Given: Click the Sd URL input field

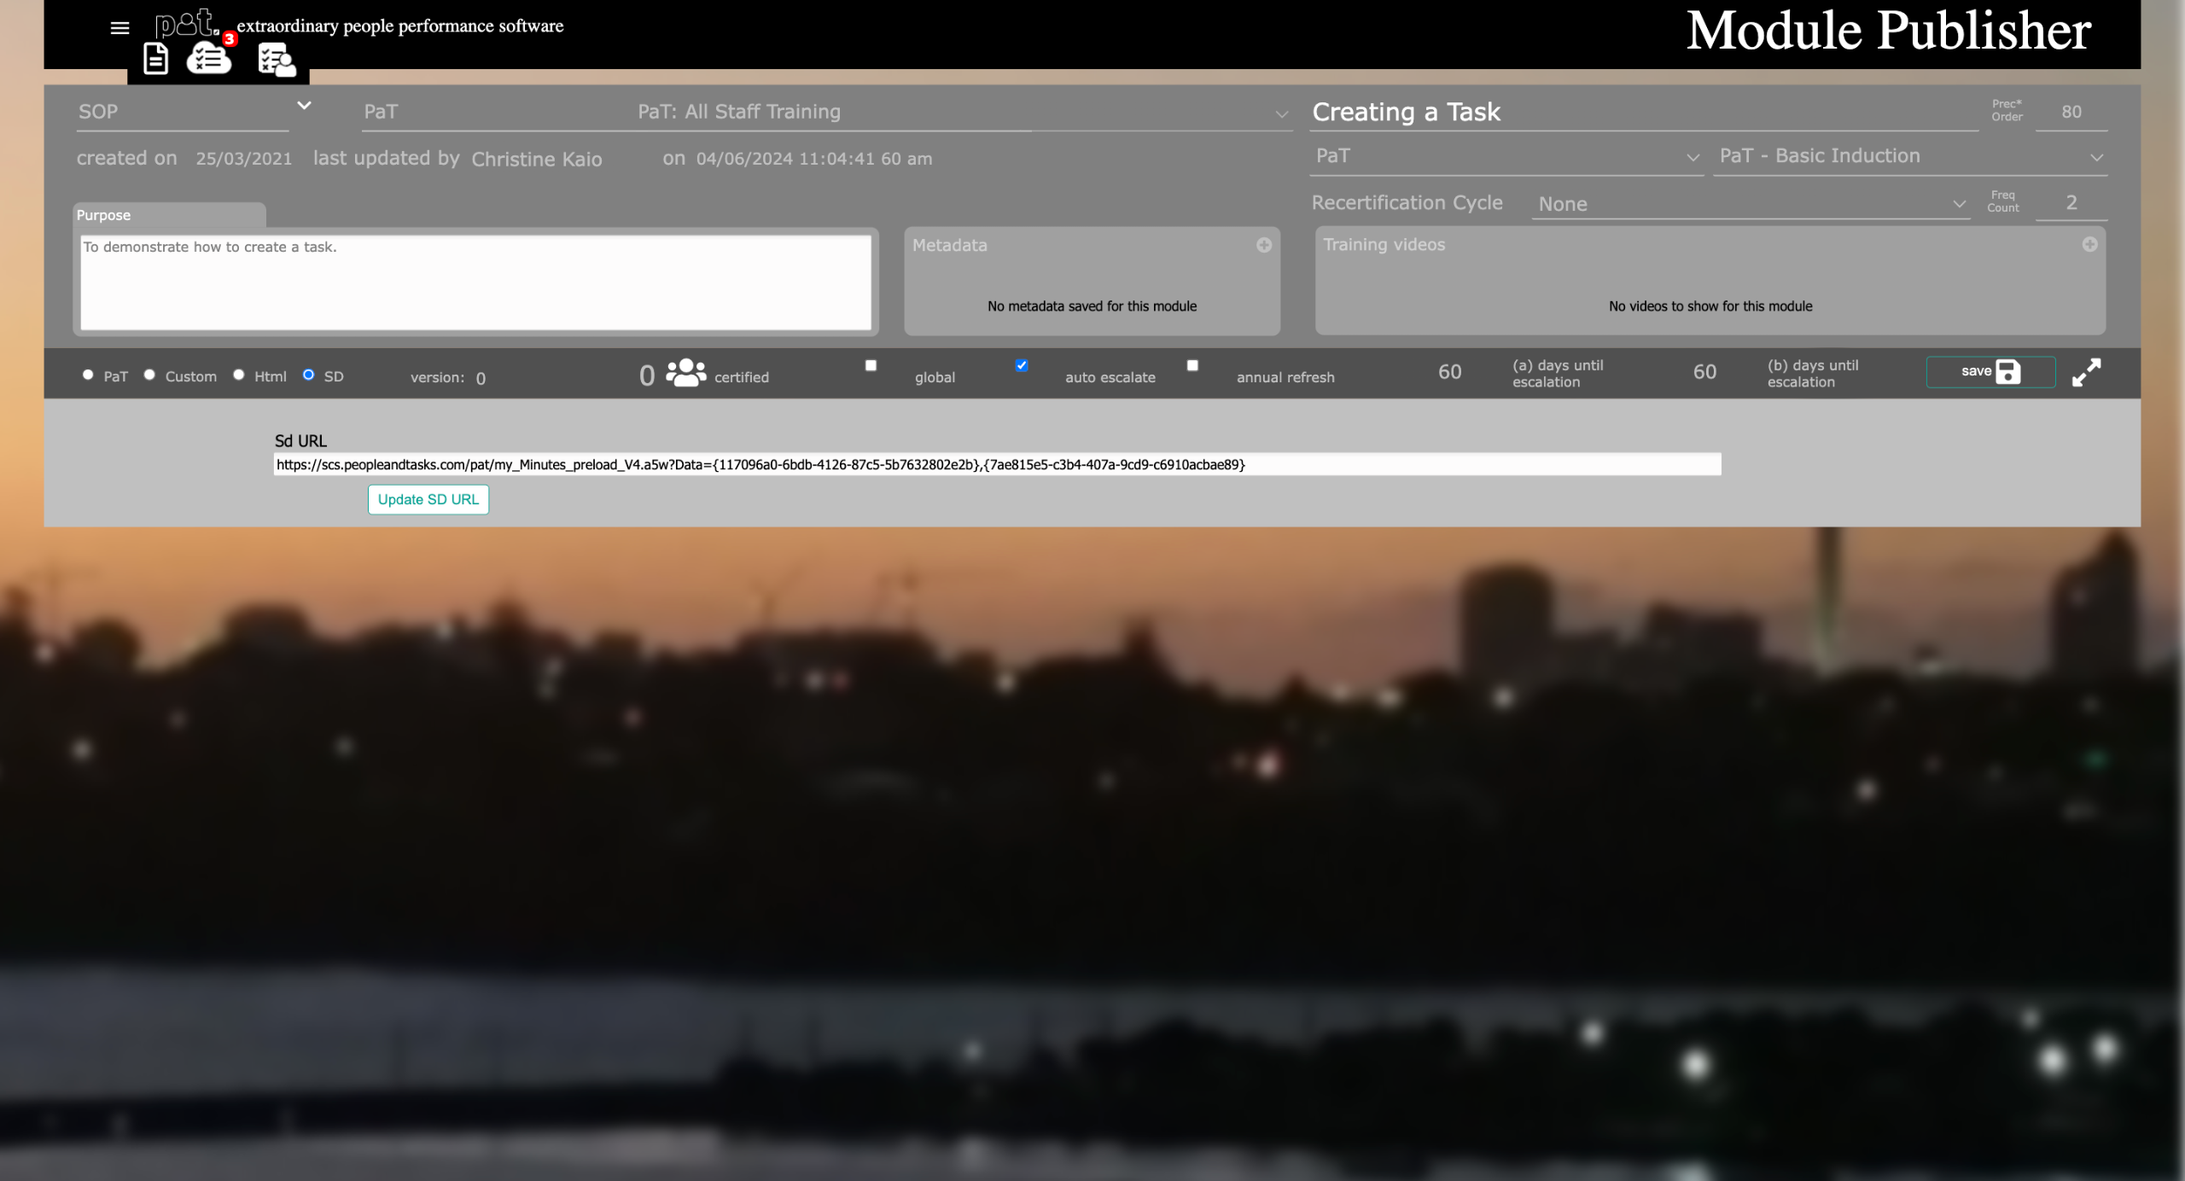Looking at the screenshot, I should [996, 464].
